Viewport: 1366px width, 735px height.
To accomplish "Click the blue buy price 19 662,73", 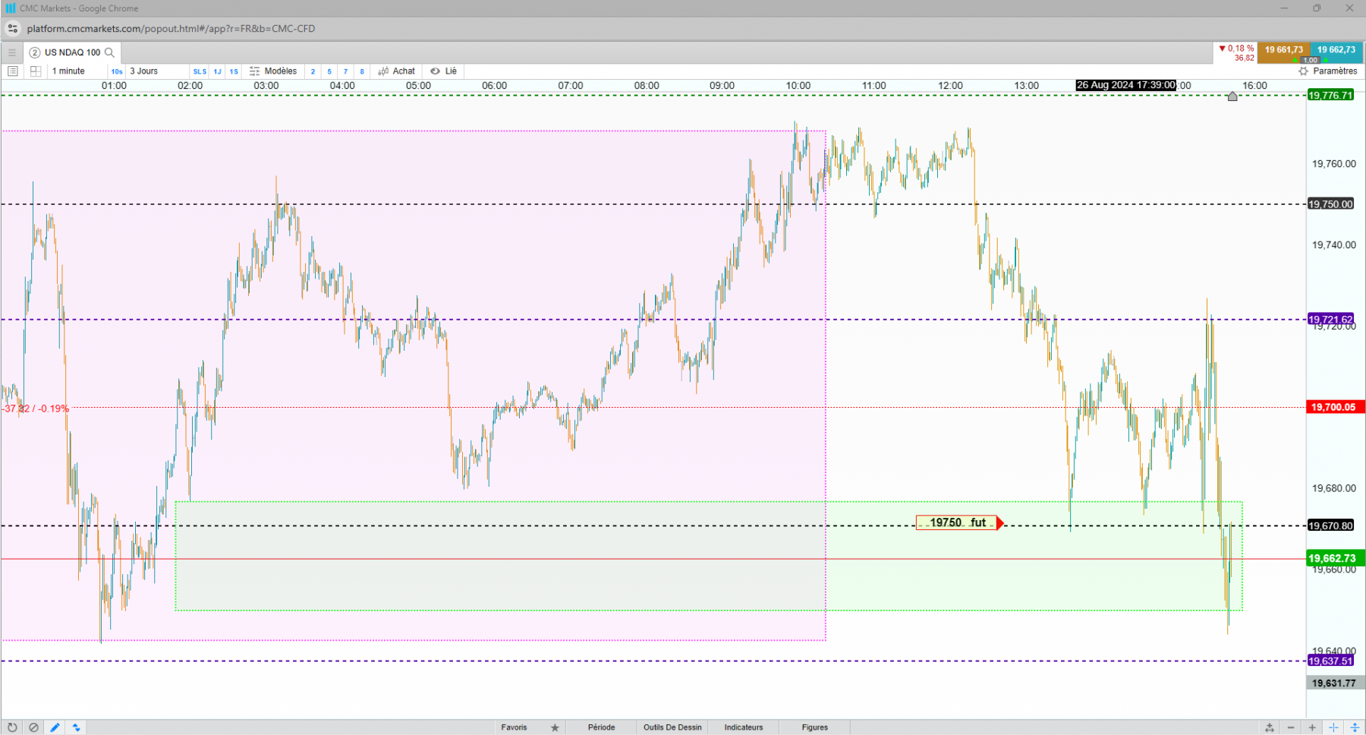I will tap(1336, 50).
